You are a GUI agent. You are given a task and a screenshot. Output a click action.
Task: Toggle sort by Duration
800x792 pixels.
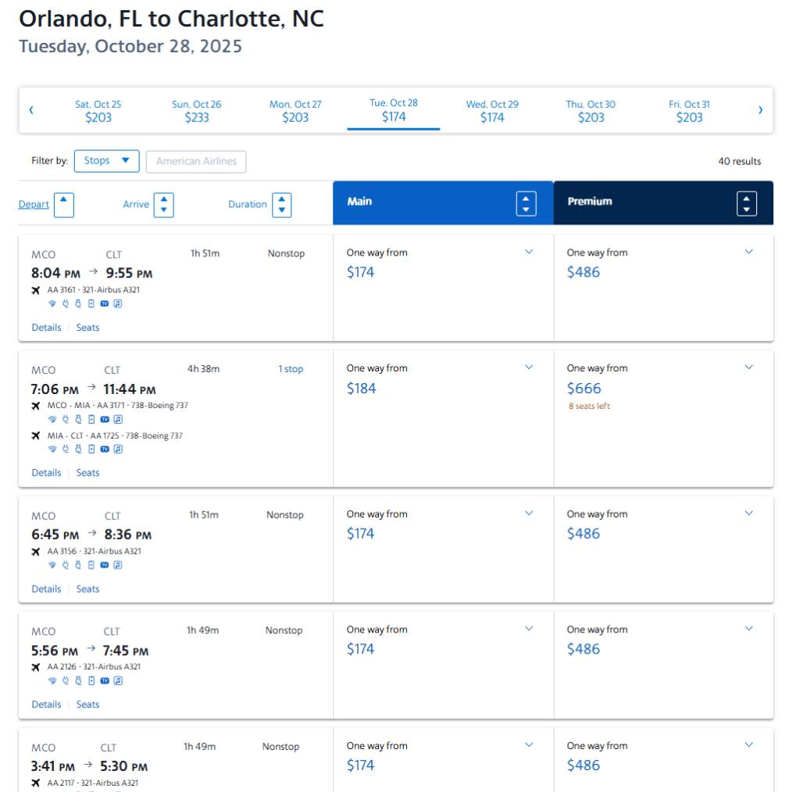tap(281, 206)
